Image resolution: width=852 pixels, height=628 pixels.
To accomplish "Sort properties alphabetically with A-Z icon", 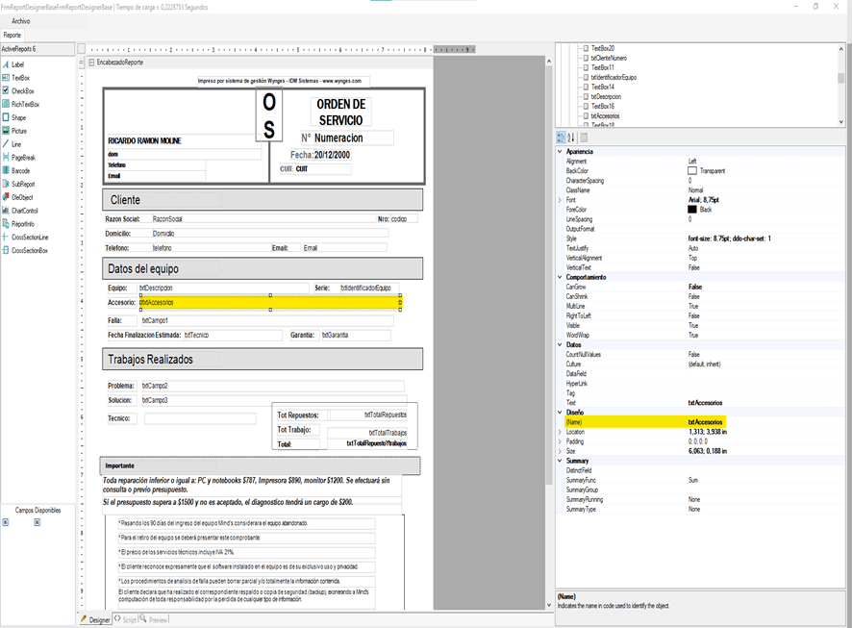I will pyautogui.click(x=570, y=138).
